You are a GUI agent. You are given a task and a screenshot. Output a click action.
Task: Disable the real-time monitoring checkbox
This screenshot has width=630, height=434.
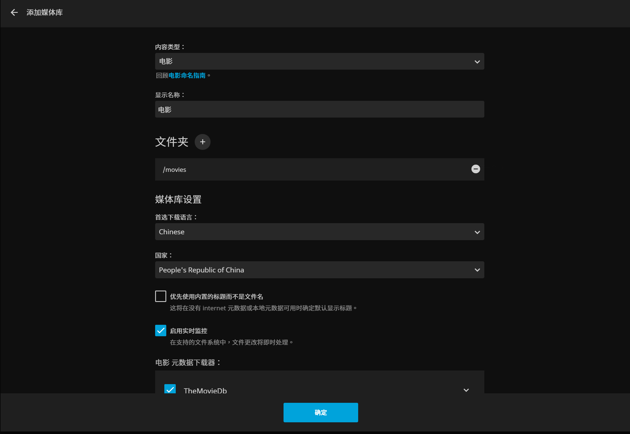(x=161, y=331)
